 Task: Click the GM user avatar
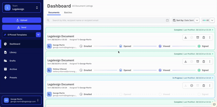[x=6, y=100]
